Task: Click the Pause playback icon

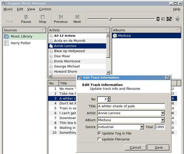Action: click(x=26, y=17)
